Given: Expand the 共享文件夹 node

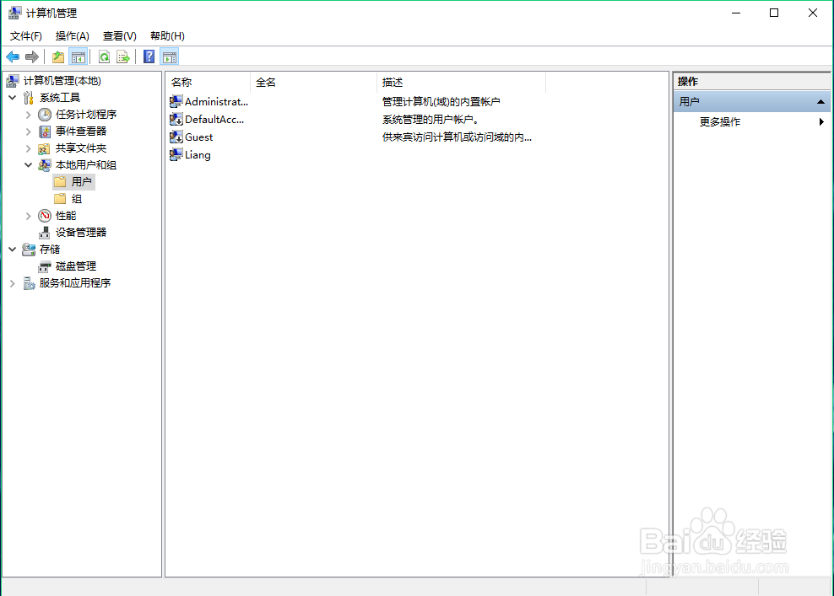Looking at the screenshot, I should pyautogui.click(x=28, y=148).
